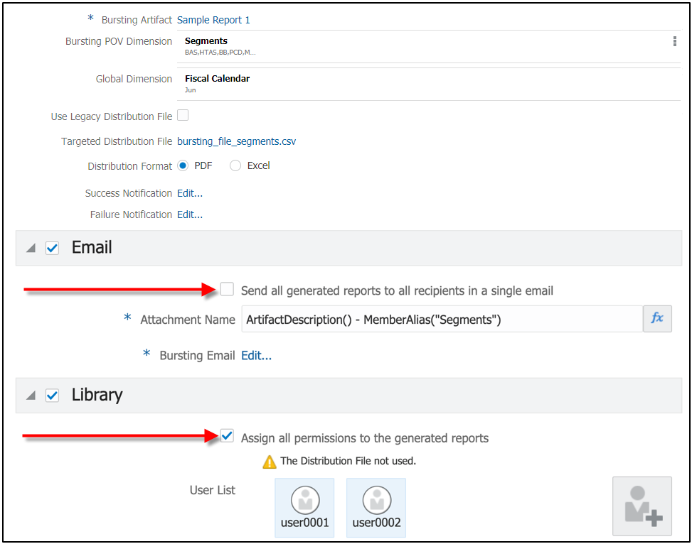
Task: Open the Sample Report 1 artifact link
Action: [213, 20]
